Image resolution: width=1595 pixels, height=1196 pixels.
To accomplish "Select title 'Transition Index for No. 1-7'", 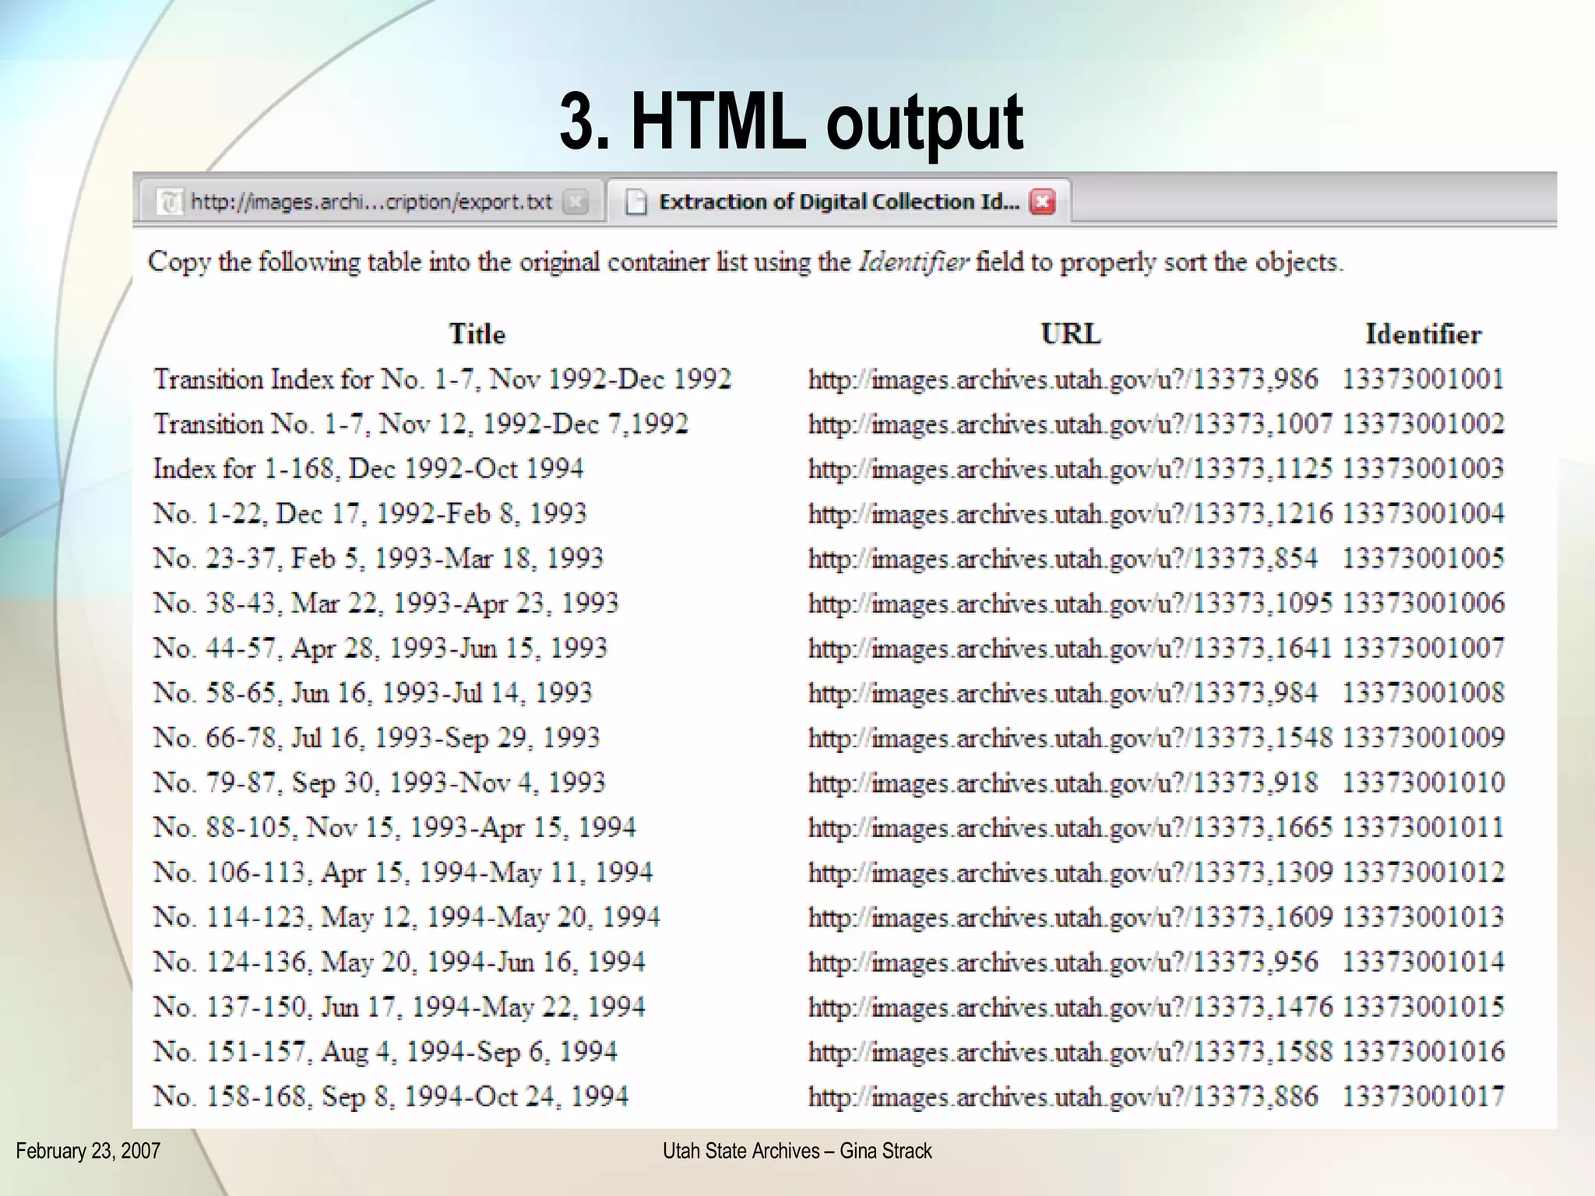I will click(442, 379).
